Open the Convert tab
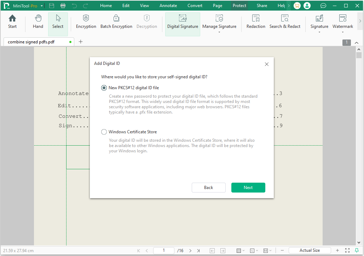Screen dimensions: 364x256 [x=195, y=6]
